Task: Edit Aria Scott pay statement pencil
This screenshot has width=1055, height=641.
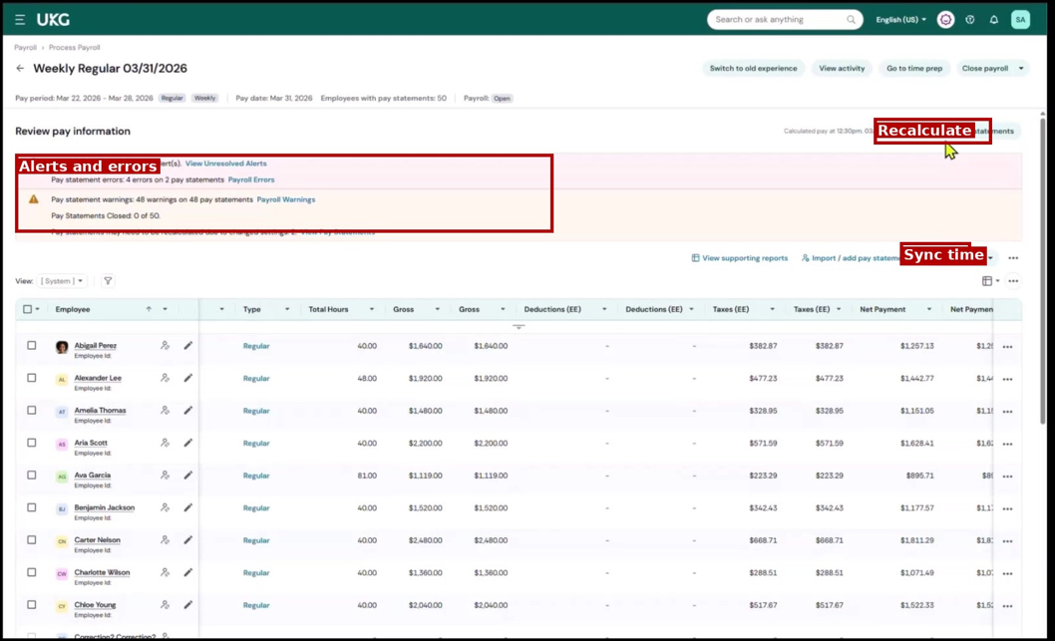Action: click(x=188, y=443)
